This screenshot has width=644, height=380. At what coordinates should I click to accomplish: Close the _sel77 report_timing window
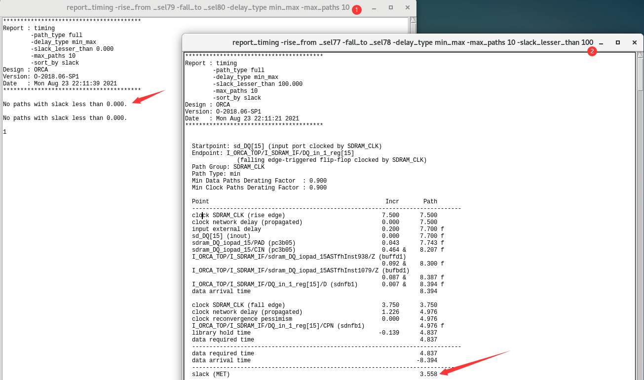(x=635, y=42)
